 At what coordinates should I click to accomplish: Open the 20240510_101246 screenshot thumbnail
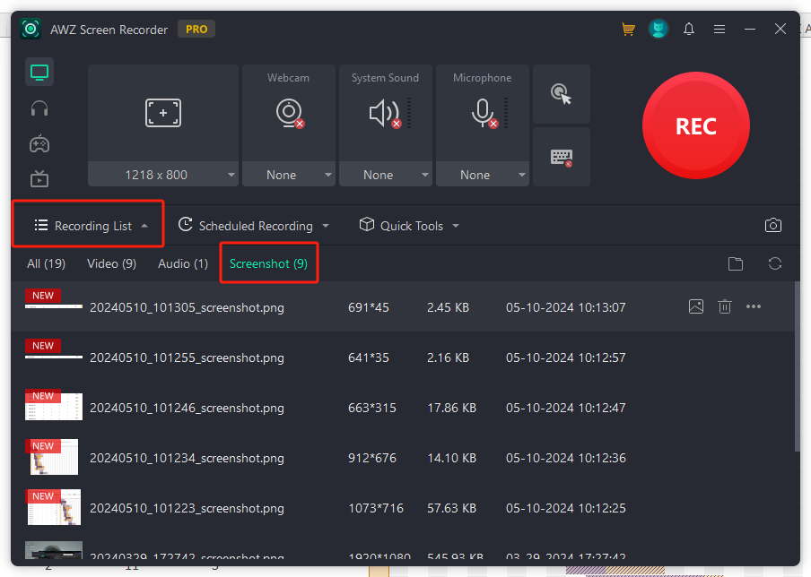click(x=54, y=407)
